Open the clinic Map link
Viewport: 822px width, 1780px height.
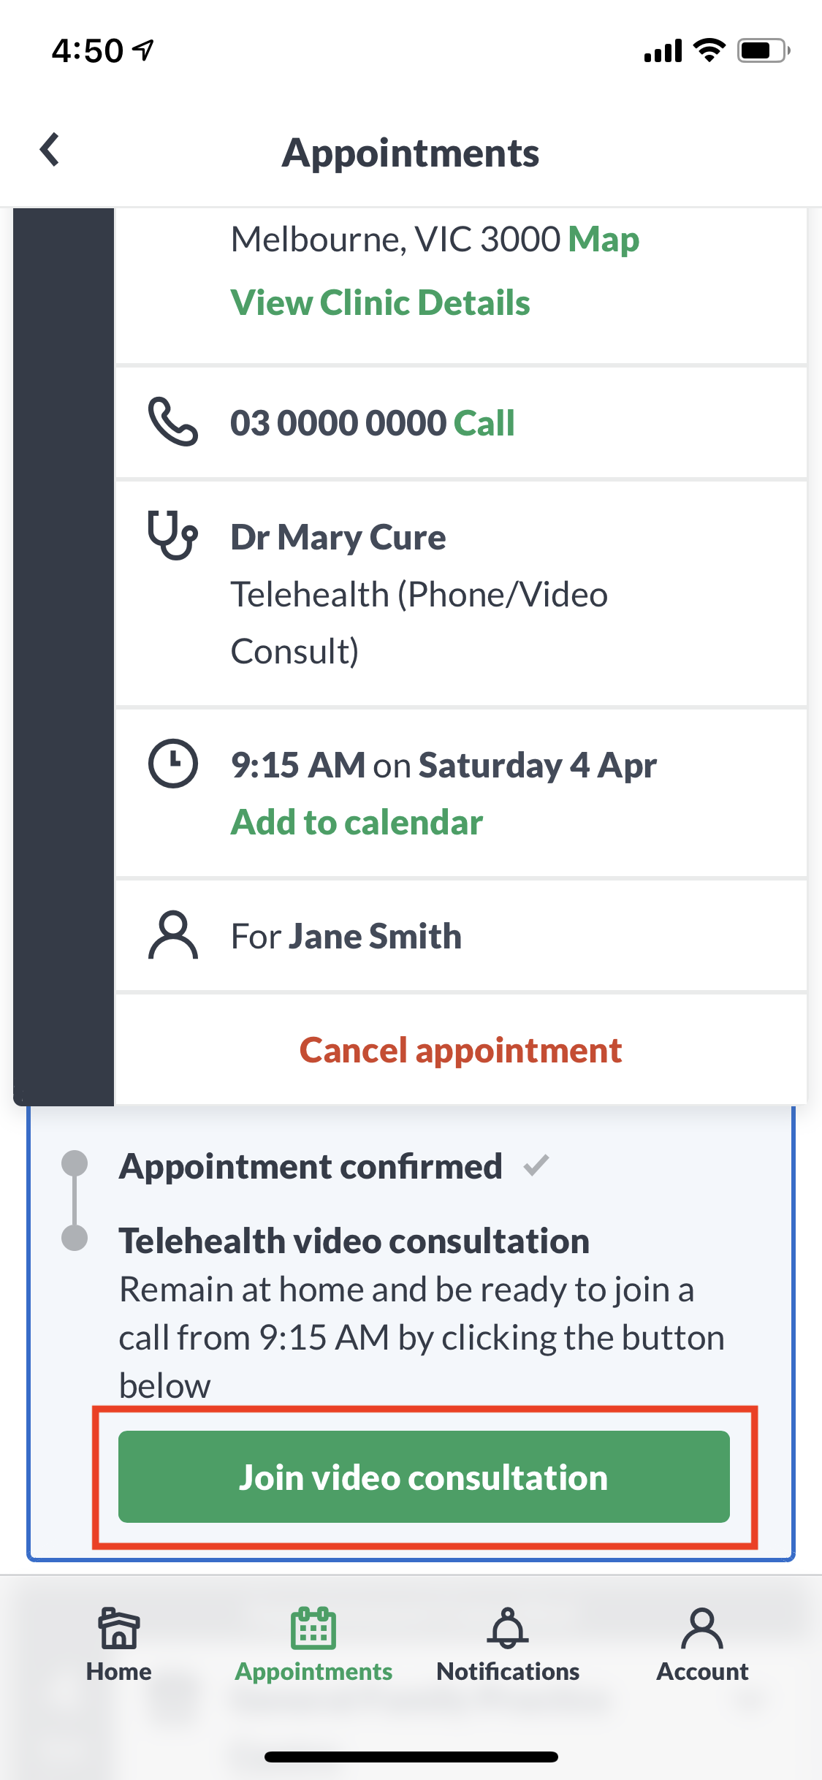[x=604, y=240]
